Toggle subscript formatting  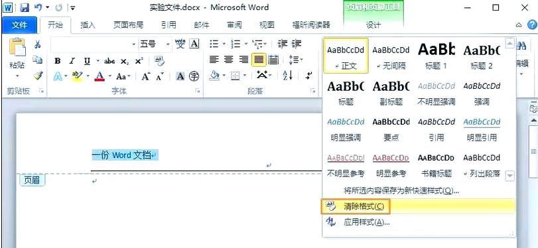tap(125, 61)
